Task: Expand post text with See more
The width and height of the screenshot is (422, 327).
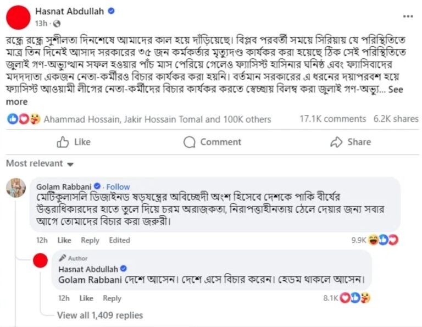Action: pyautogui.click(x=396, y=90)
